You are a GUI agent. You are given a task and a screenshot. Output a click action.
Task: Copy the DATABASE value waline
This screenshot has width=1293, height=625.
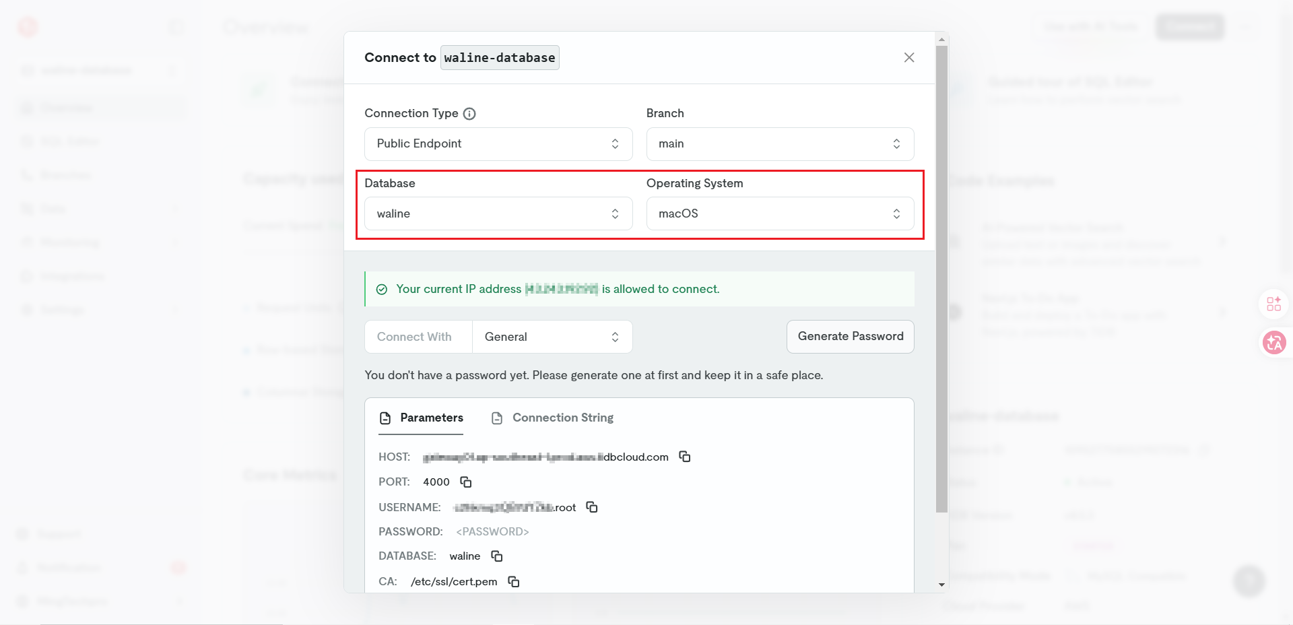point(497,556)
